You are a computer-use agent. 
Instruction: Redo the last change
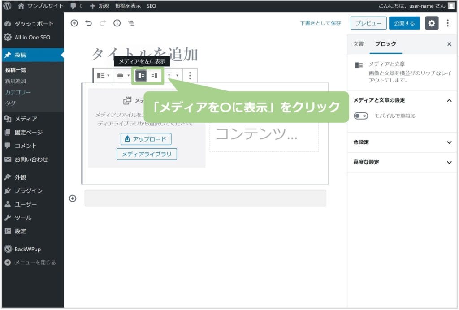(103, 23)
